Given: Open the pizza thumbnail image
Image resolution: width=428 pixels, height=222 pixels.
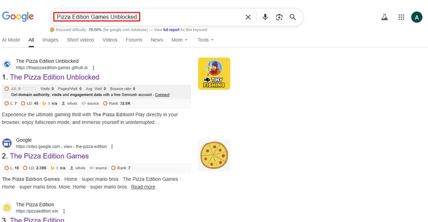Looking at the screenshot, I should pyautogui.click(x=214, y=155).
